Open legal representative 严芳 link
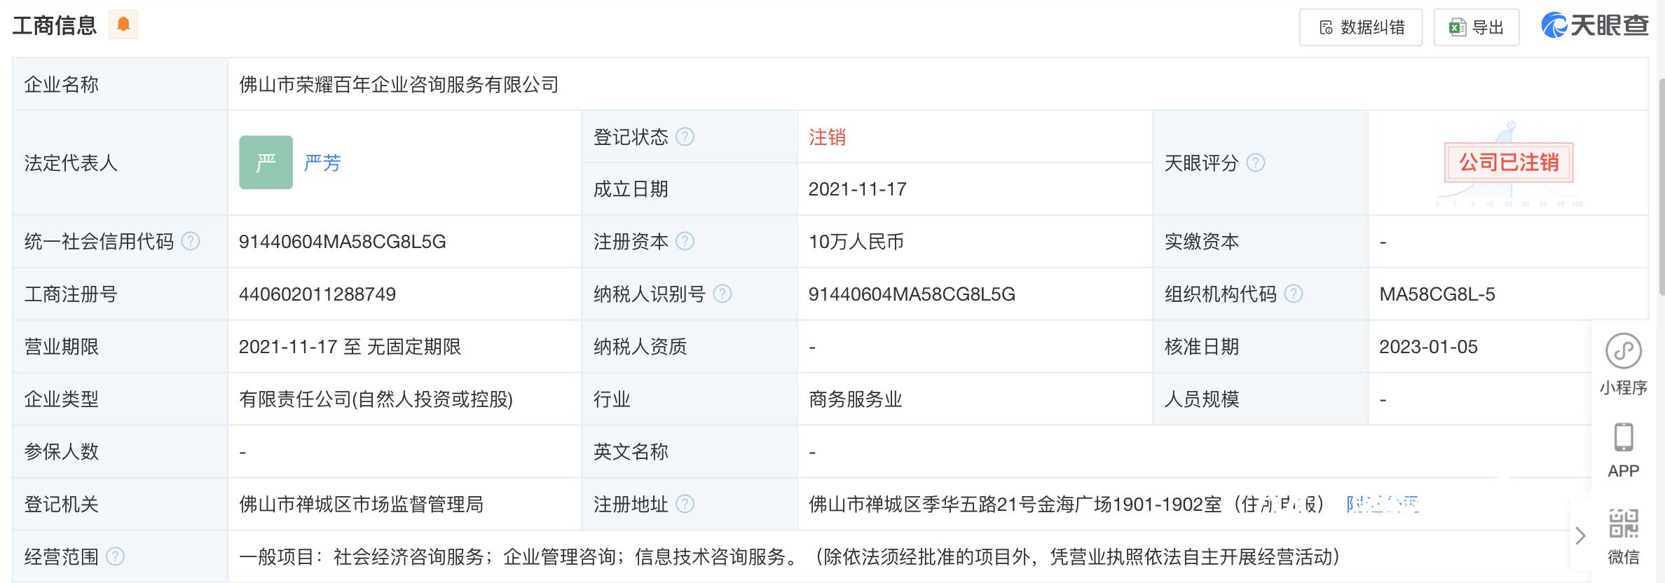The height and width of the screenshot is (583, 1665). click(322, 163)
